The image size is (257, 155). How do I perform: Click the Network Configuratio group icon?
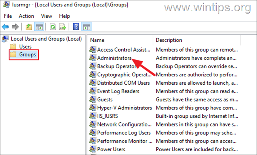tap(93, 124)
